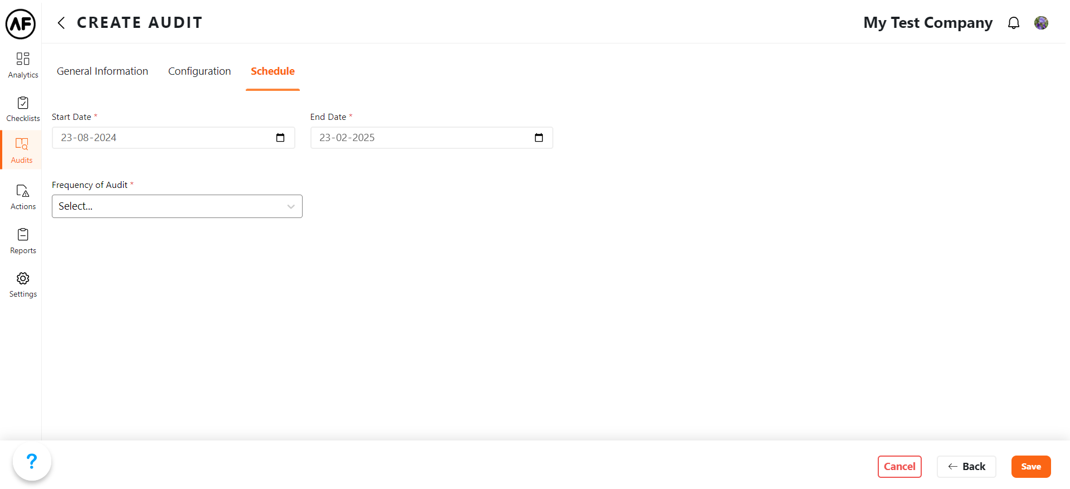The image size is (1070, 489).
Task: Open the help question mark bubble
Action: 32,461
